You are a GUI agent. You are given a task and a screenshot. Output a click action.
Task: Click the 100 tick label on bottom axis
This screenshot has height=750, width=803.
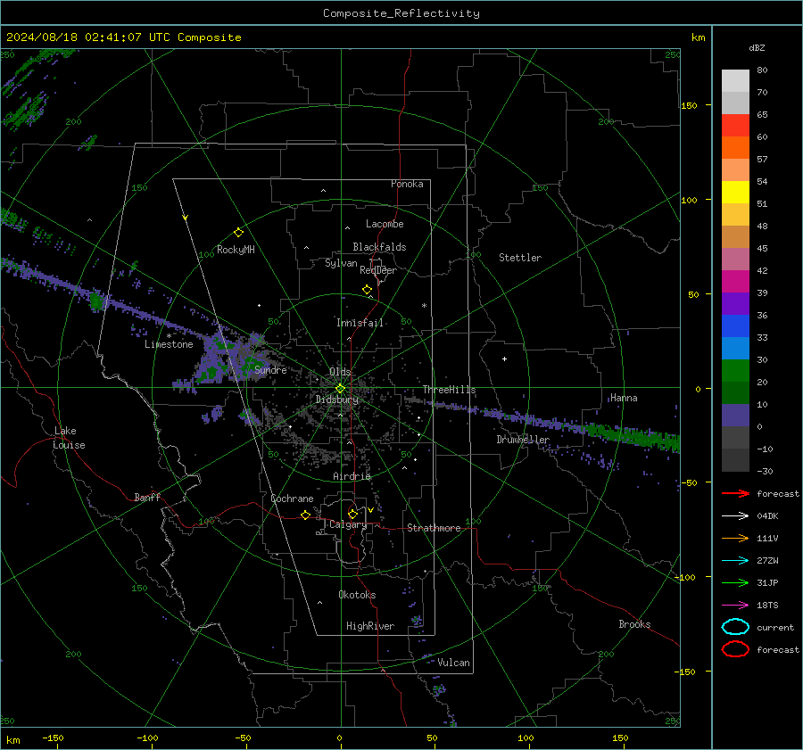(x=526, y=738)
